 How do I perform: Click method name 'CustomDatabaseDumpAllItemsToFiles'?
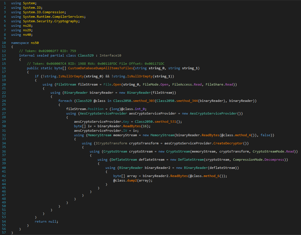pos(100,68)
